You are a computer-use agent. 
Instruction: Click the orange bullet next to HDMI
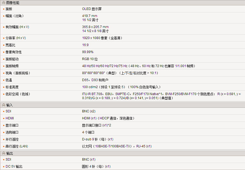(x=4, y=119)
